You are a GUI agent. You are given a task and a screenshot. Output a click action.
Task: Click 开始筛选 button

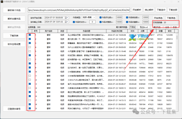click(158, 18)
